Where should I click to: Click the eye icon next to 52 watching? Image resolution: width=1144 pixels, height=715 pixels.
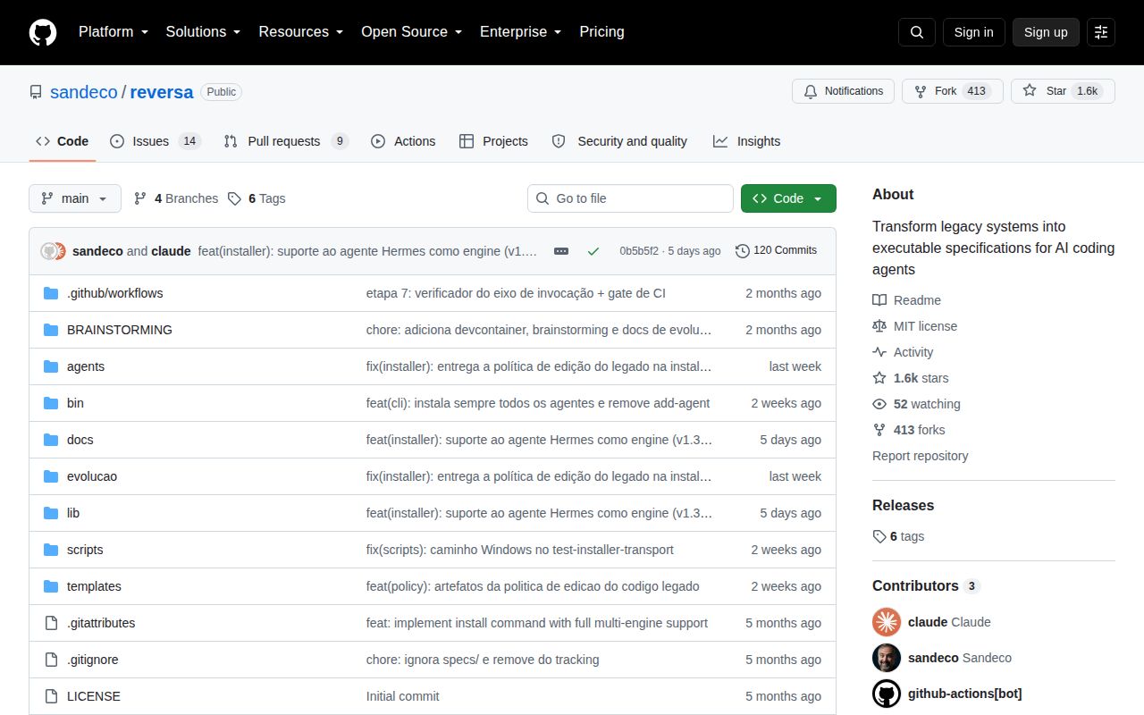pos(879,404)
